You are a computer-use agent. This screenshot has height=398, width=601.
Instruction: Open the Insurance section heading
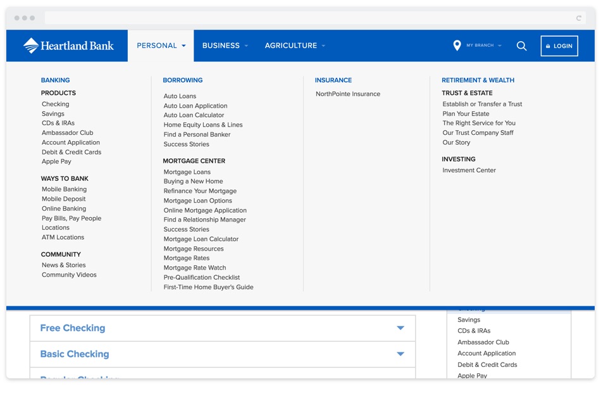333,80
